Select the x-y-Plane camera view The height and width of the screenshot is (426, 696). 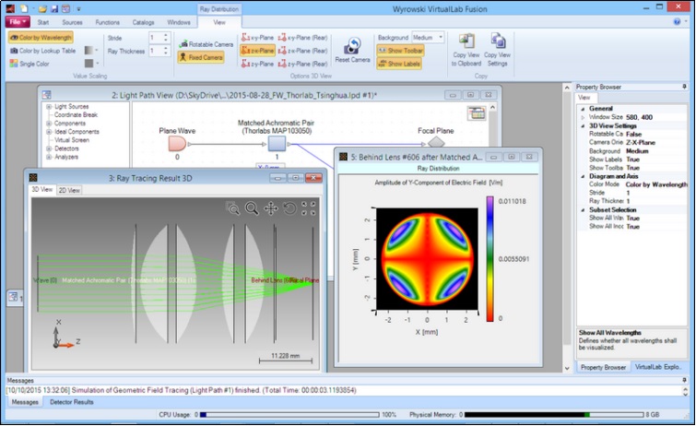point(257,38)
